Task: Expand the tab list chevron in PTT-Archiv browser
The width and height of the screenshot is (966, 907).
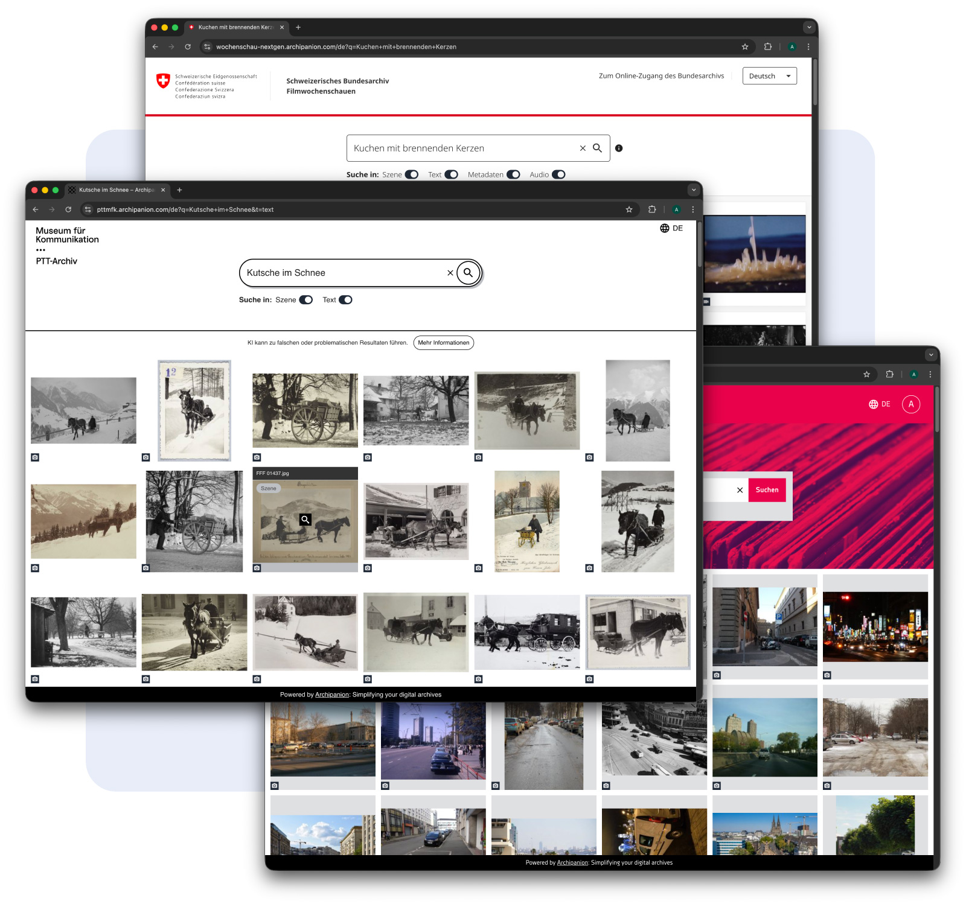Action: tap(693, 190)
